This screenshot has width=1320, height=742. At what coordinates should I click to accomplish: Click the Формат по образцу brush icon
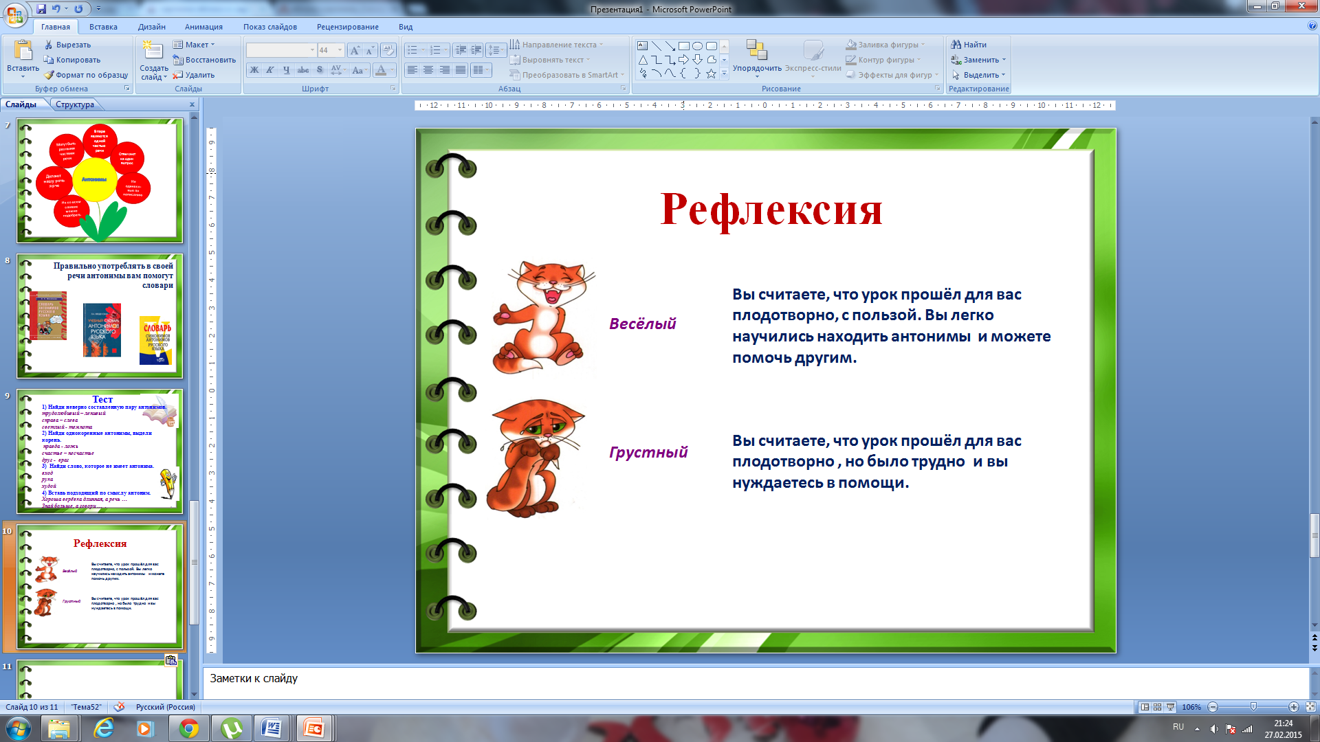(49, 75)
